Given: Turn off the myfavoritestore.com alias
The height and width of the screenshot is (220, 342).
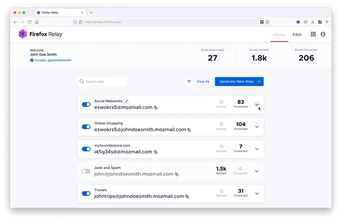Looking at the screenshot, I should point(86,149).
